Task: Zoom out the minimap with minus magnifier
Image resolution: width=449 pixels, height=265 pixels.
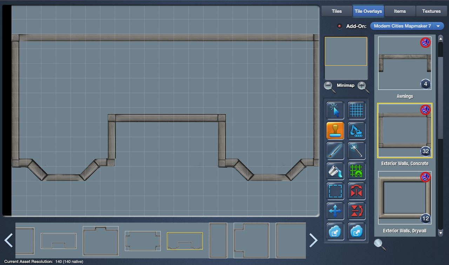Action: point(329,87)
